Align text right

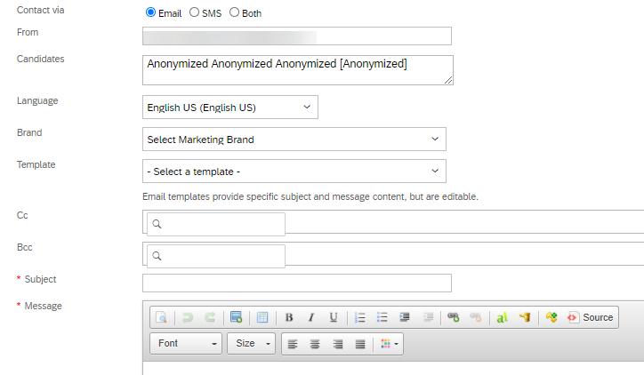click(338, 344)
